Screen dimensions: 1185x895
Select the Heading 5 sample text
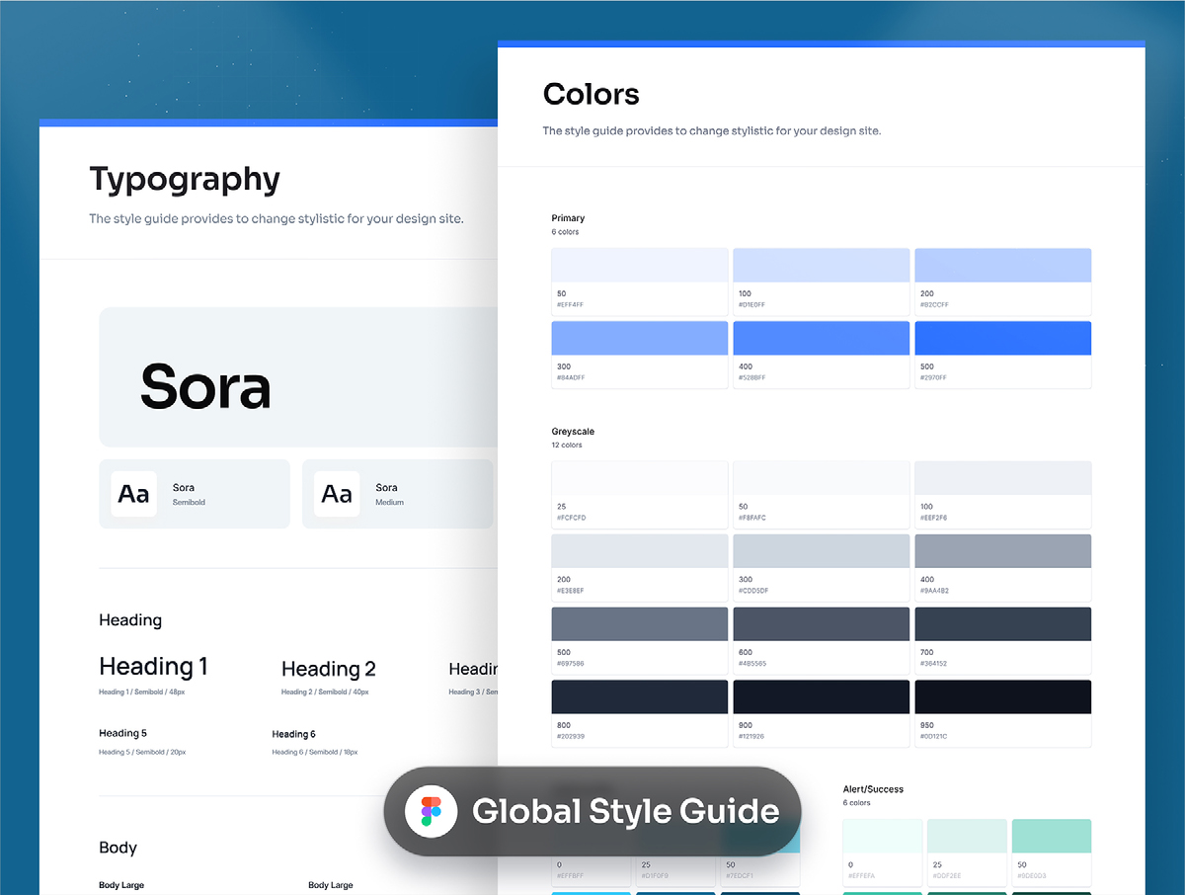click(x=122, y=733)
